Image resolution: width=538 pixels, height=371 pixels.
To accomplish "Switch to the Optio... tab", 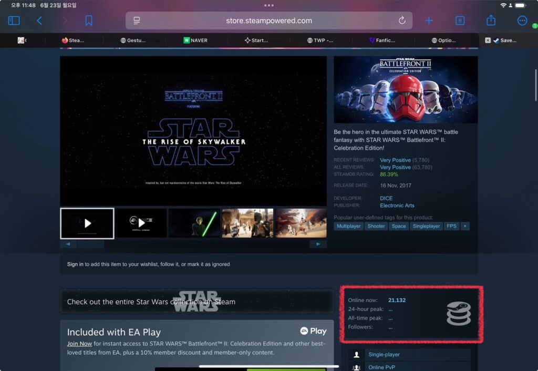I will coord(443,40).
